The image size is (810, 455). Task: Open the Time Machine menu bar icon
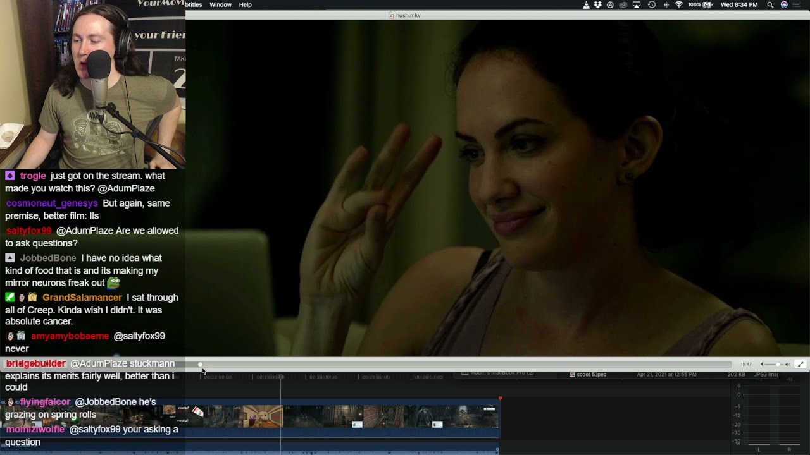point(651,5)
